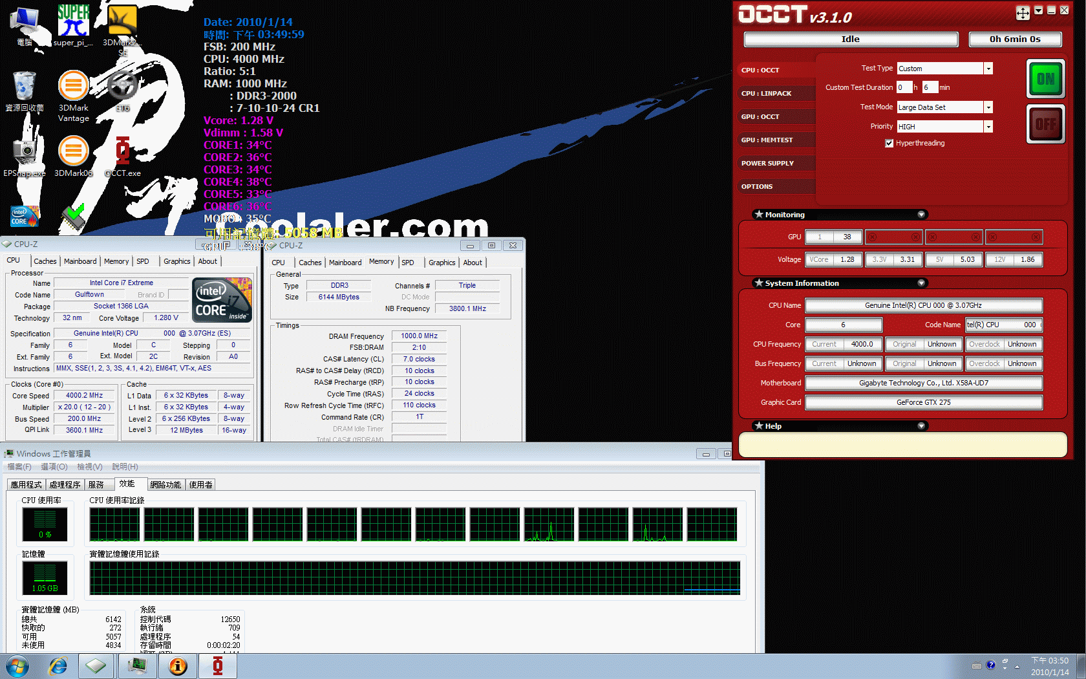Open the EPSnap.exe desktop icon
The height and width of the screenshot is (679, 1086).
click(x=25, y=156)
